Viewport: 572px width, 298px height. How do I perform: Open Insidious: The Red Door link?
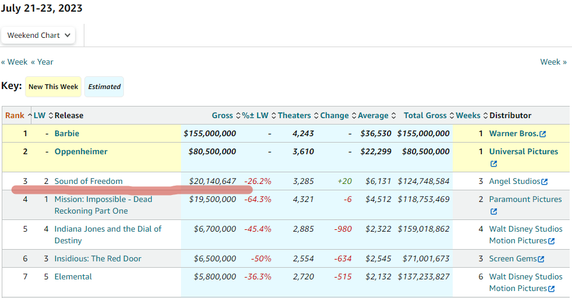[98, 258]
